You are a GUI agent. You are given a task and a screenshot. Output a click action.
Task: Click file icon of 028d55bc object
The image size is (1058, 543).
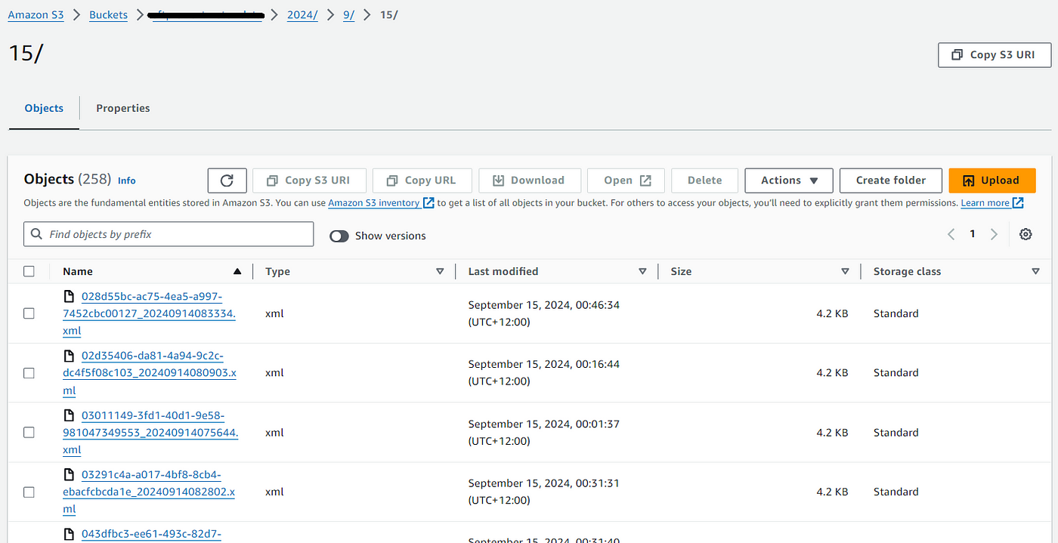[70, 296]
